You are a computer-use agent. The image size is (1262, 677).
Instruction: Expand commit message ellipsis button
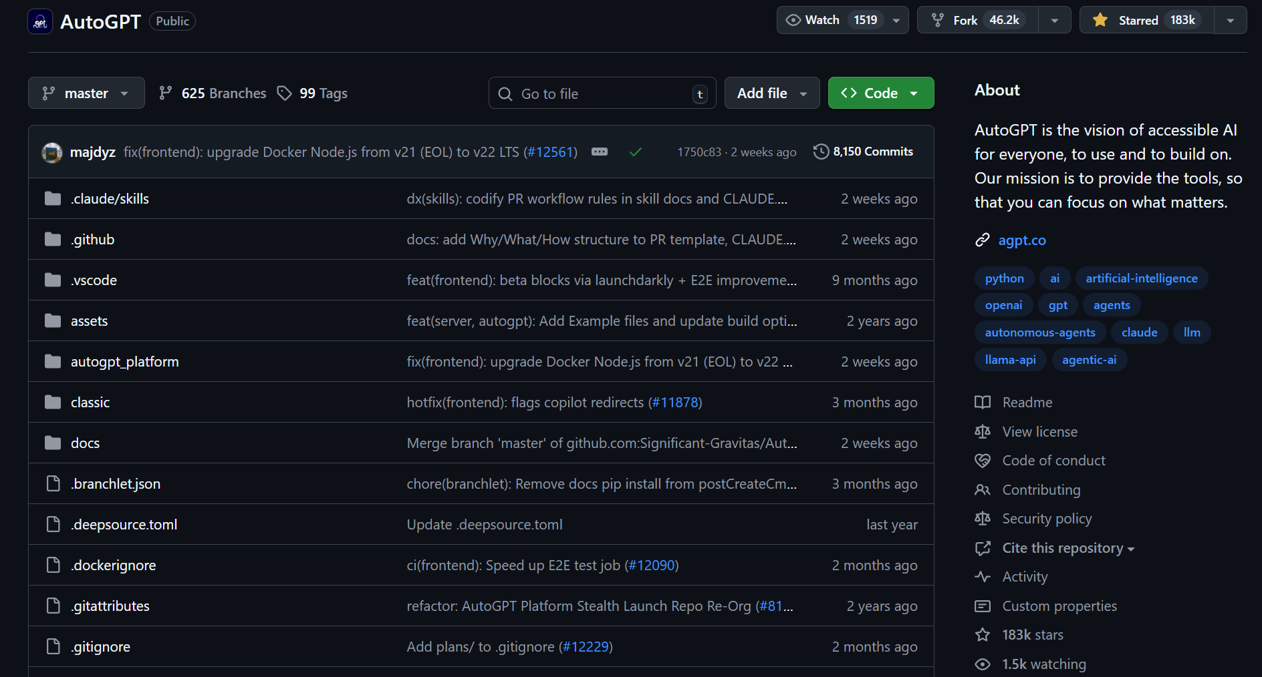600,152
